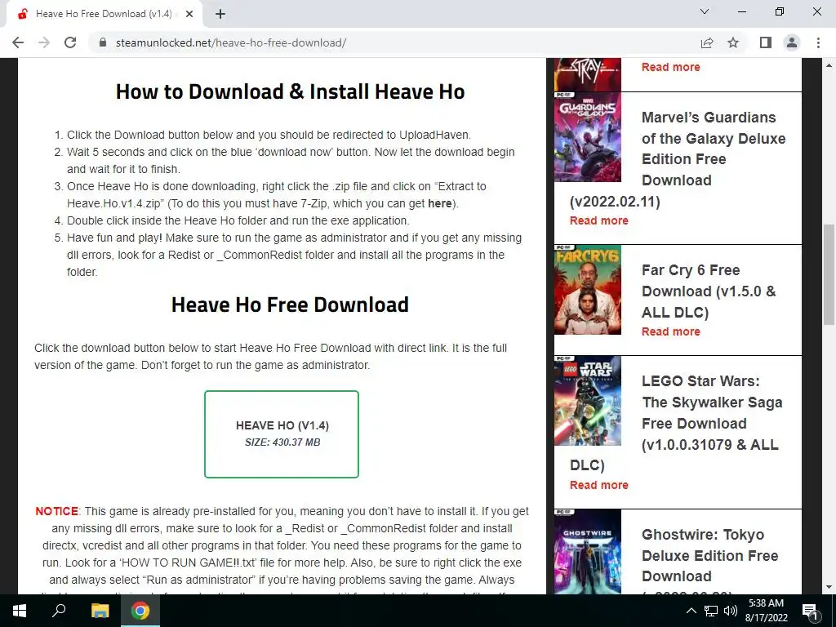This screenshot has width=836, height=627.
Task: Click the 'Heave Ho Free Download' heading
Action: tap(290, 305)
